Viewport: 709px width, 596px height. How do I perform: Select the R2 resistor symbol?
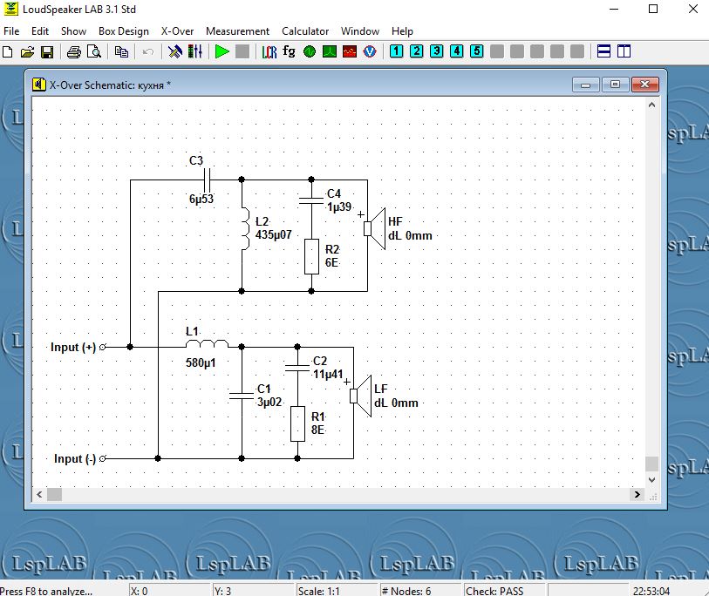click(311, 257)
